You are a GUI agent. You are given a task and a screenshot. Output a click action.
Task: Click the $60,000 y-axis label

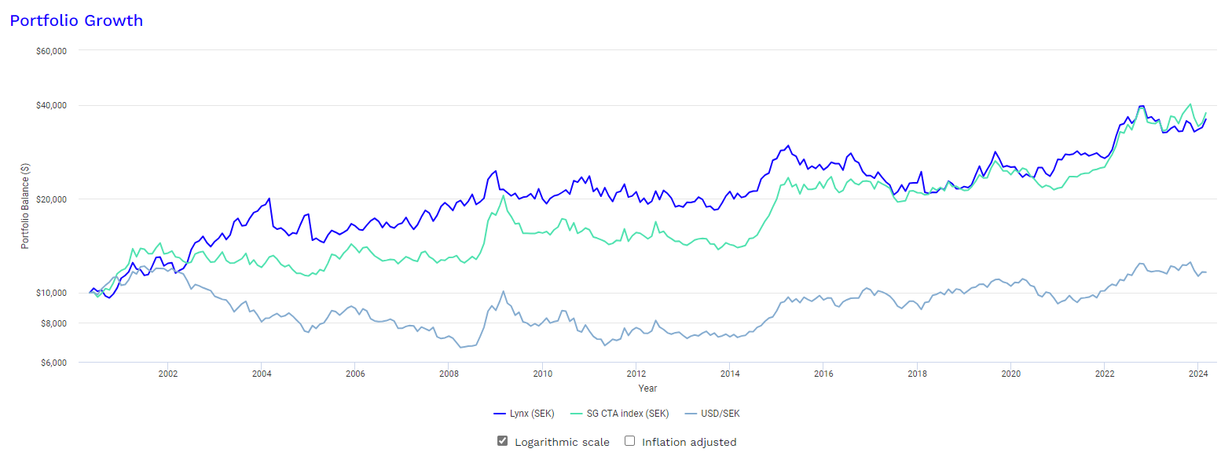[x=51, y=51]
